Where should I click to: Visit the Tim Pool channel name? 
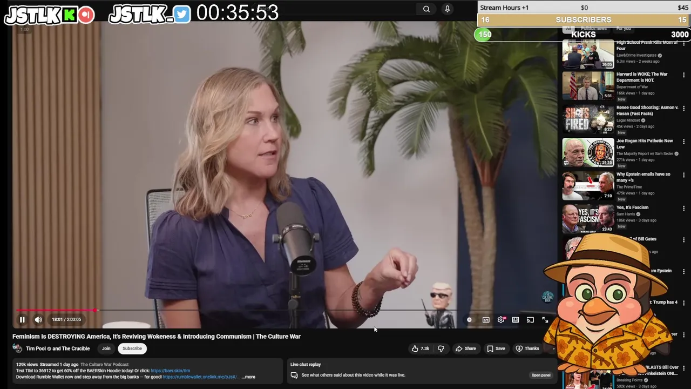pos(36,348)
